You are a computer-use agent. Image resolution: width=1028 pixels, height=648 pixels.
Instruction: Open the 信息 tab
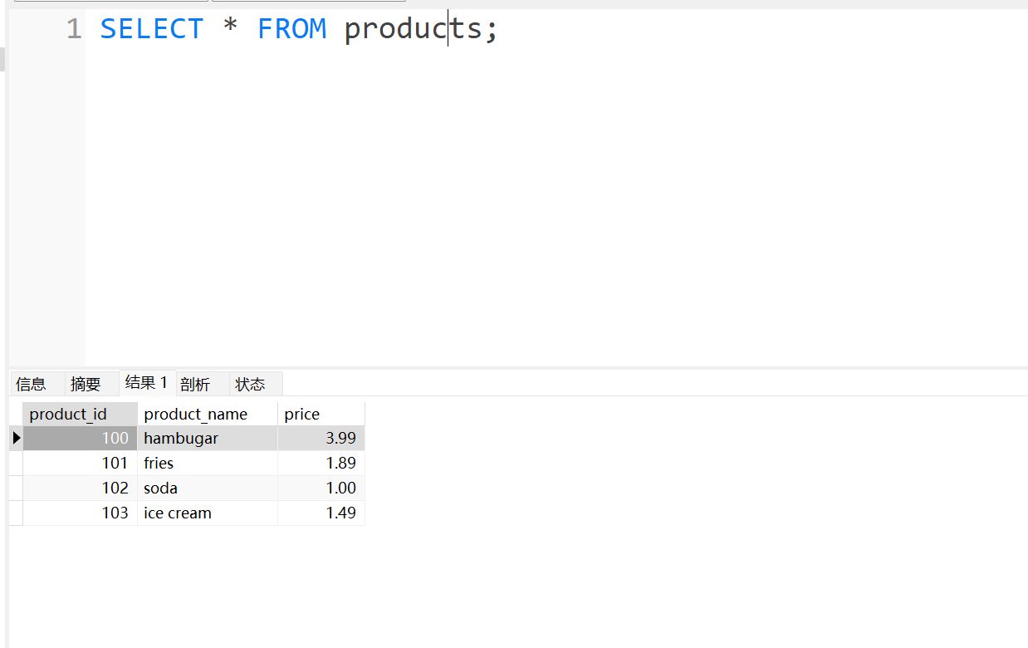[32, 384]
